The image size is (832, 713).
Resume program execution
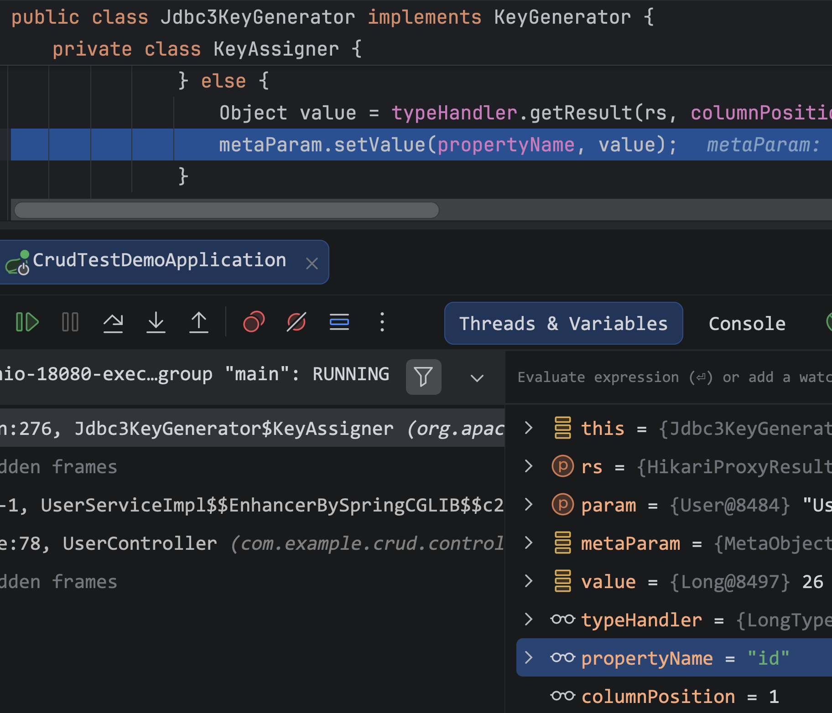[x=27, y=322]
